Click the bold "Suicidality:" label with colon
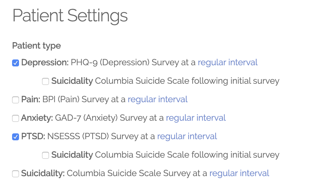This screenshot has height=194, width=314. click(43, 173)
